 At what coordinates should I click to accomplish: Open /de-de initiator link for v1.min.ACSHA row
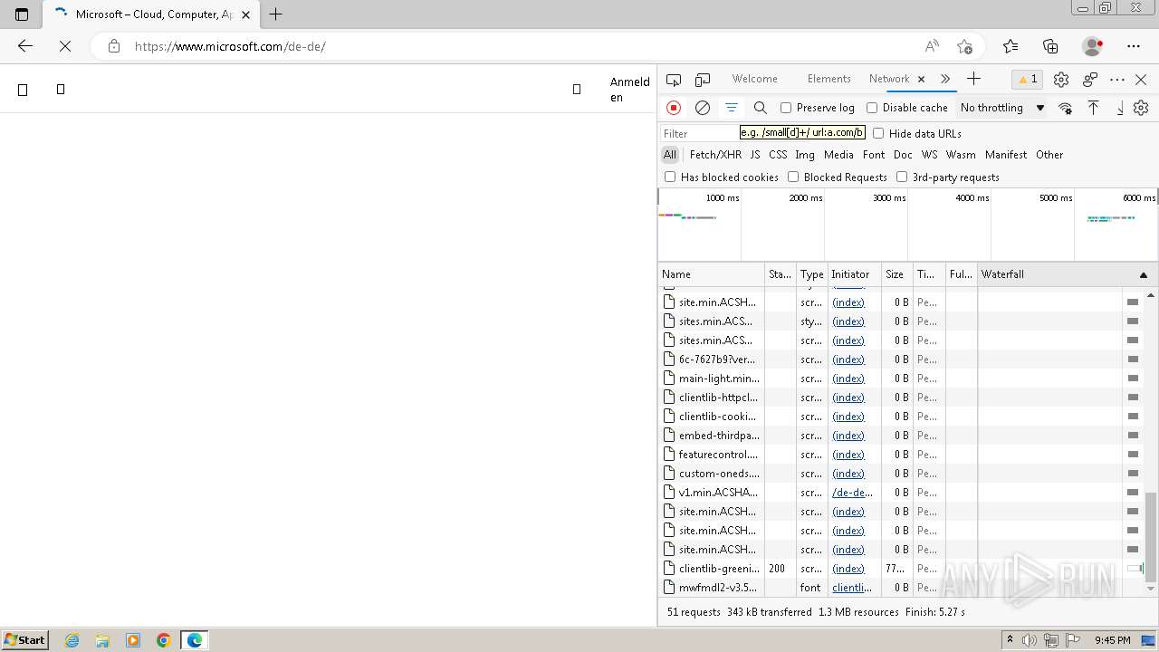(x=852, y=493)
